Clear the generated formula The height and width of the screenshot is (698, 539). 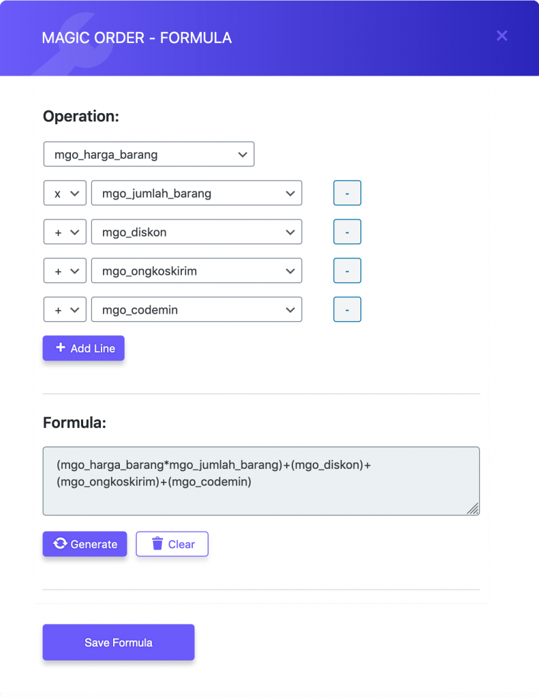click(x=172, y=544)
